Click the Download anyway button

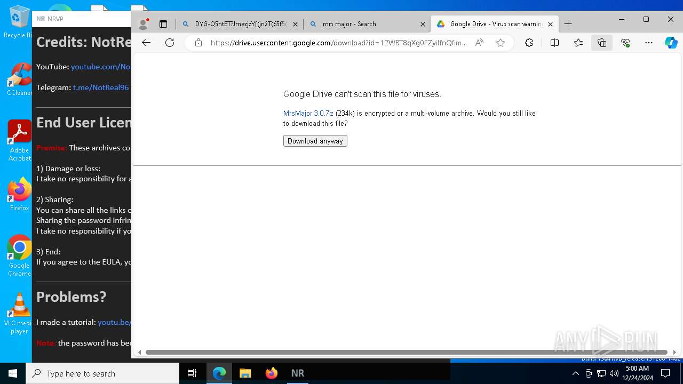coord(315,141)
